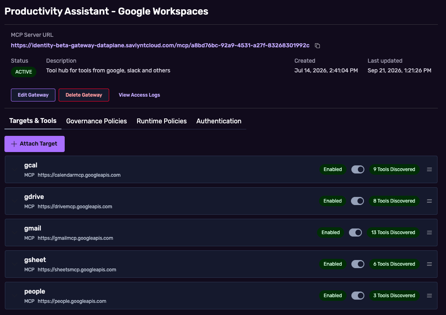Click the Created date Jul 14, 2026
The image size is (446, 315).
[326, 71]
